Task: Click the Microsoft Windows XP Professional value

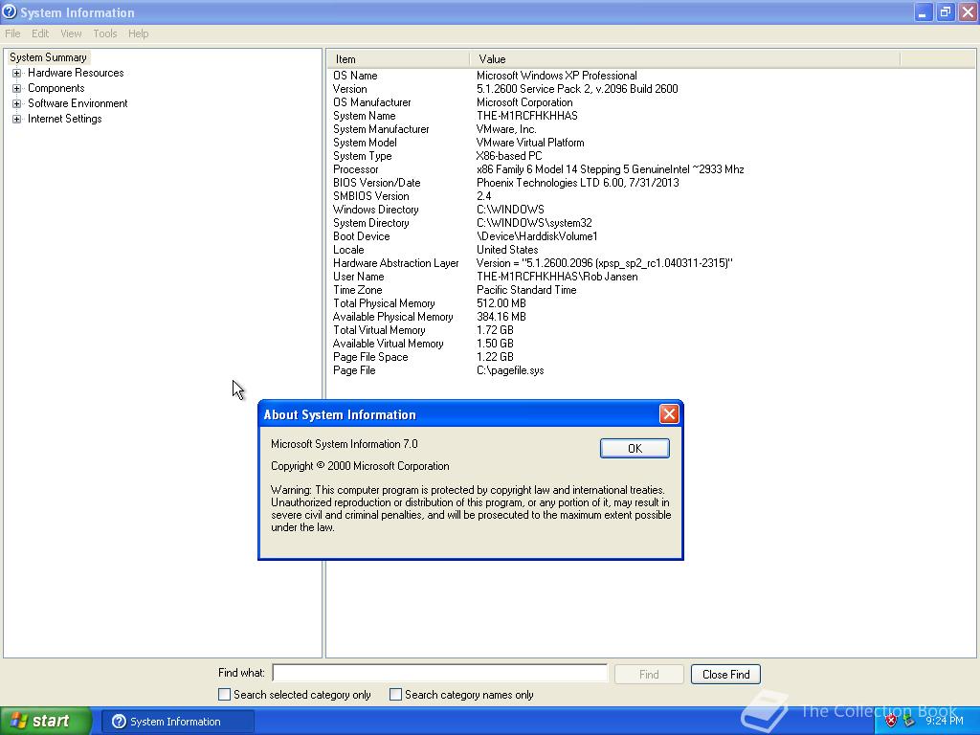Action: (x=557, y=76)
